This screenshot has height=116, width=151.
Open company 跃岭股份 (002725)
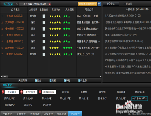coord(15,48)
